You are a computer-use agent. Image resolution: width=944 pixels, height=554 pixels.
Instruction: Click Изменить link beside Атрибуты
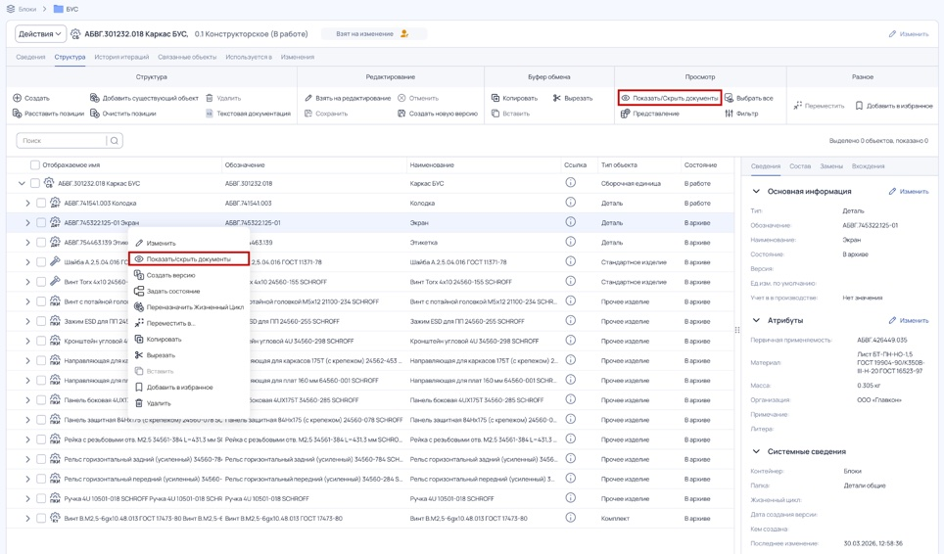pos(909,321)
